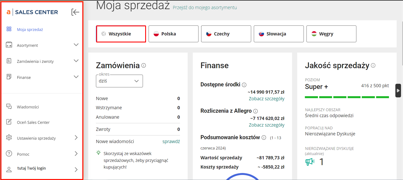Screen dimensions: 403x180
Task: Click the user profile icon
Action: click(9, 169)
